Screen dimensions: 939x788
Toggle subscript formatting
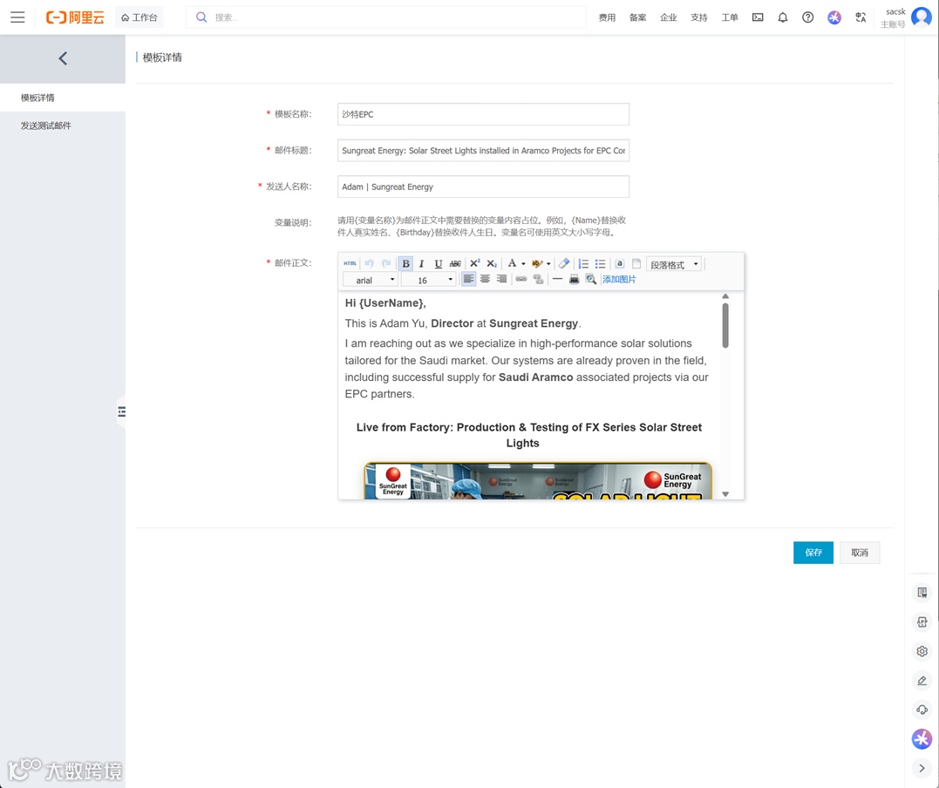492,263
